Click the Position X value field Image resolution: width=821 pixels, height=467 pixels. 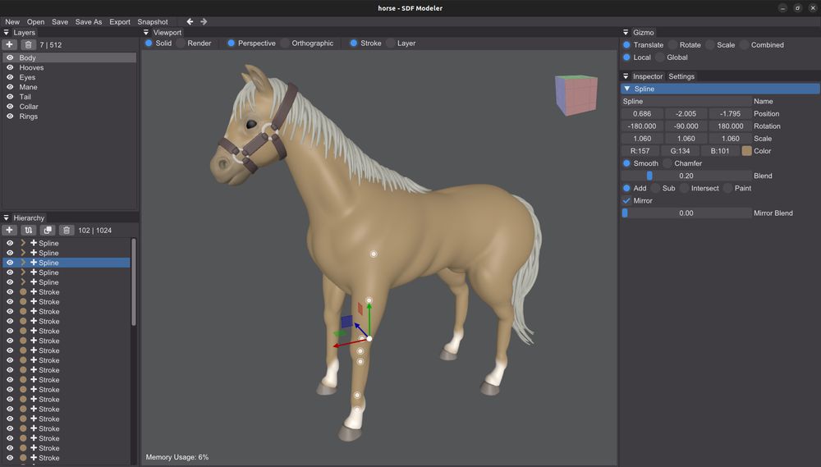click(642, 113)
